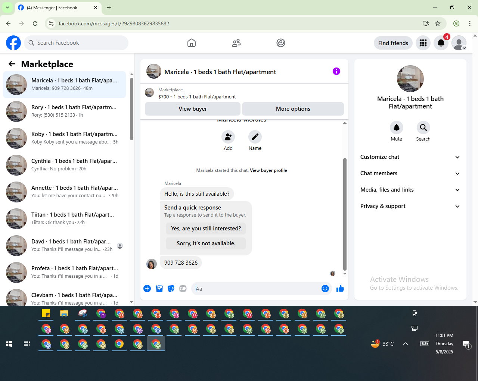Click the Add people icon
478x381 pixels.
click(228, 137)
